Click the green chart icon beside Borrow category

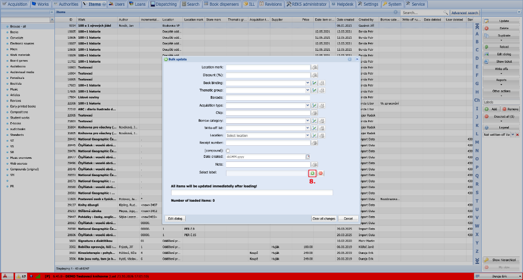click(x=314, y=121)
